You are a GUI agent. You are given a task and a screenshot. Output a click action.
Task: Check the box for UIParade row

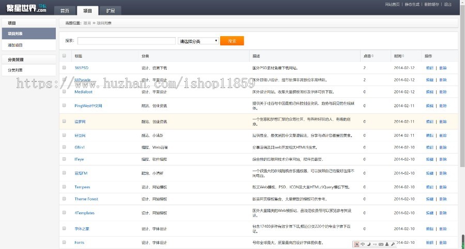pos(64,79)
